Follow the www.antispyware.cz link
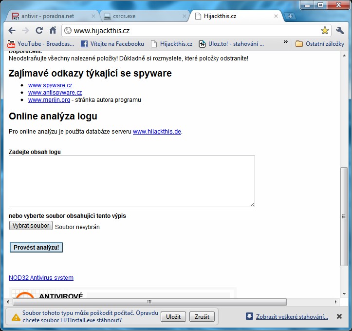The width and height of the screenshot is (352, 331). coord(55,93)
